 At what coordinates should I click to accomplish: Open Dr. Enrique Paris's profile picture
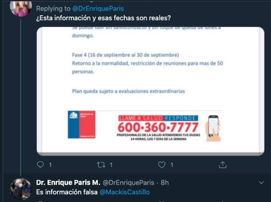click(21, 189)
